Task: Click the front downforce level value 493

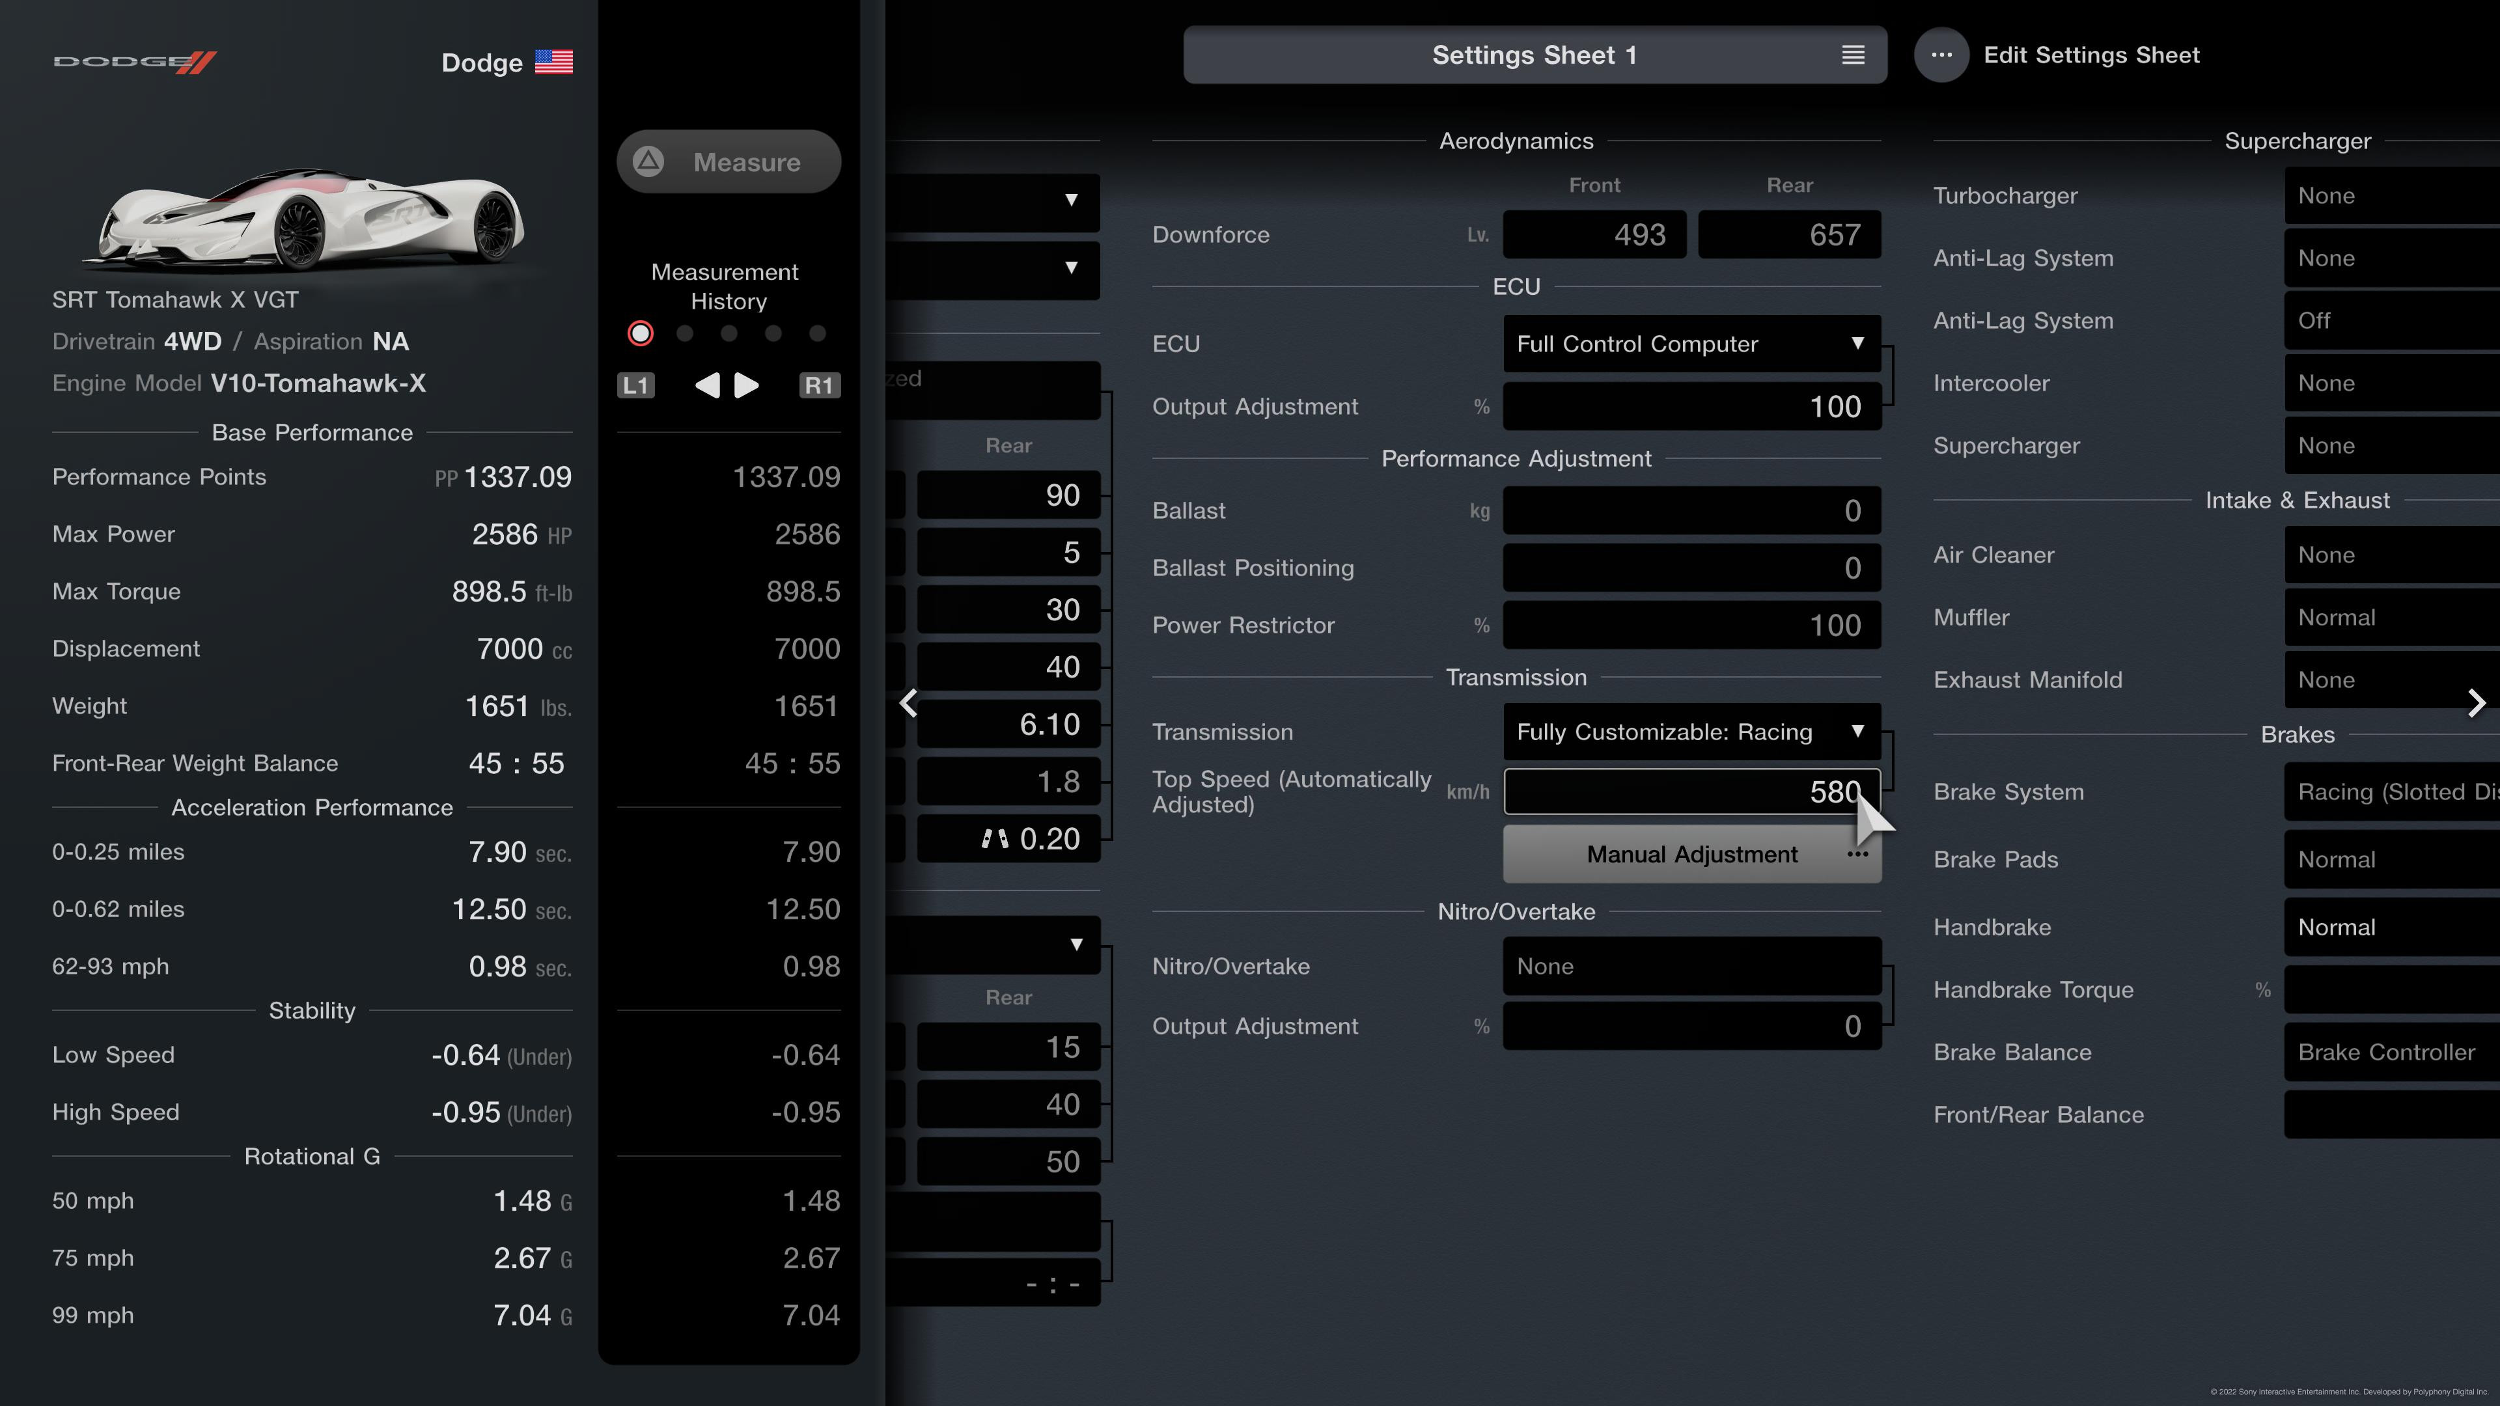Action: [x=1592, y=234]
